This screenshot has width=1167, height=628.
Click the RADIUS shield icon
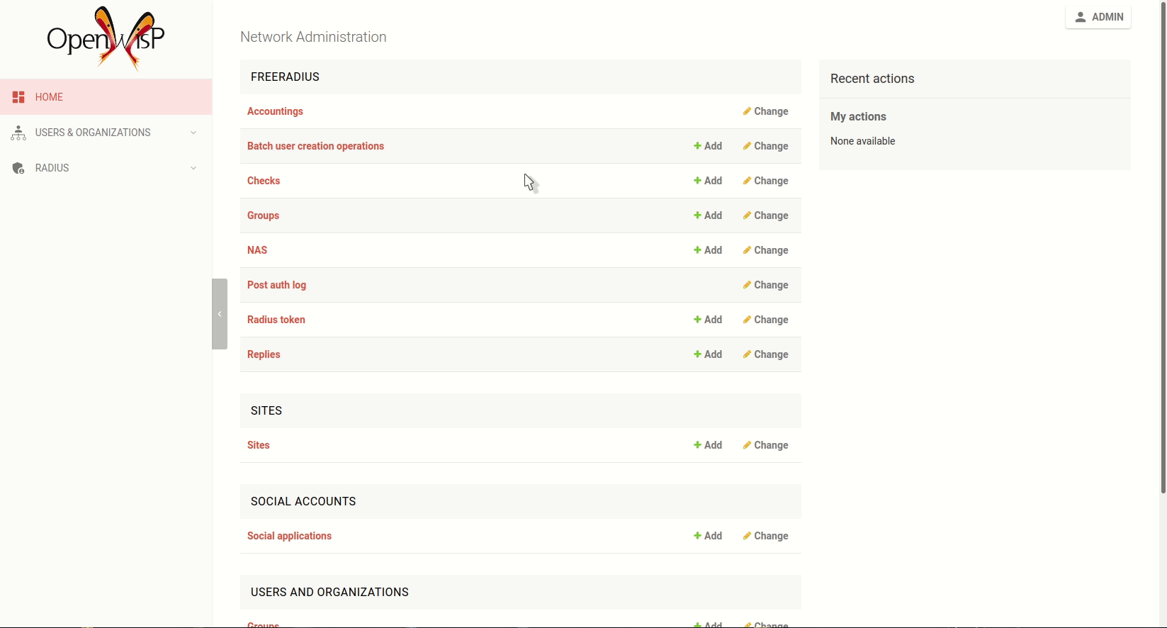tap(18, 168)
